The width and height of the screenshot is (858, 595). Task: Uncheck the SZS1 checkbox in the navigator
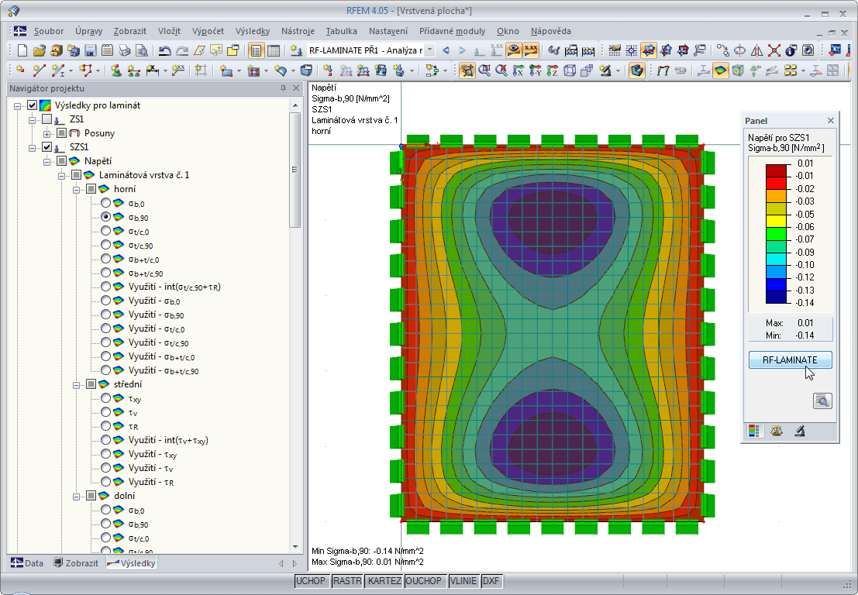tap(47, 147)
